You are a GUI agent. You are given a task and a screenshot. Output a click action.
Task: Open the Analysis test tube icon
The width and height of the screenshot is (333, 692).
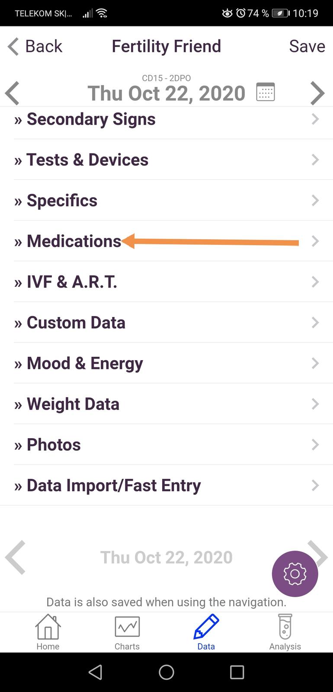tap(285, 632)
